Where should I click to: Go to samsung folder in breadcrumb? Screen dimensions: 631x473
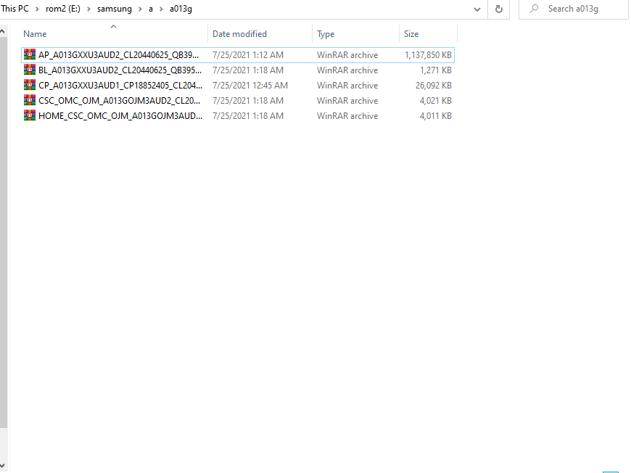(115, 9)
